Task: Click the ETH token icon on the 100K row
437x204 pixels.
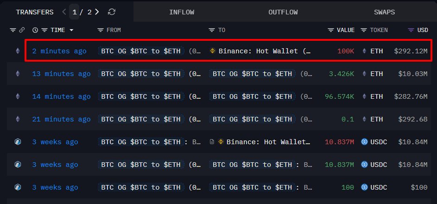Action: coord(365,51)
